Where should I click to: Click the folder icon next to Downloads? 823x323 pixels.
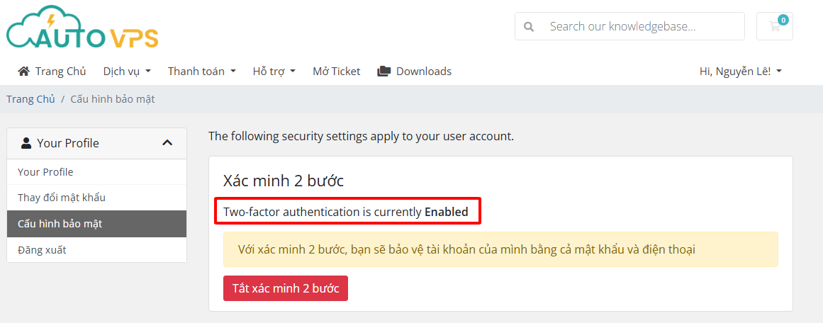[383, 72]
